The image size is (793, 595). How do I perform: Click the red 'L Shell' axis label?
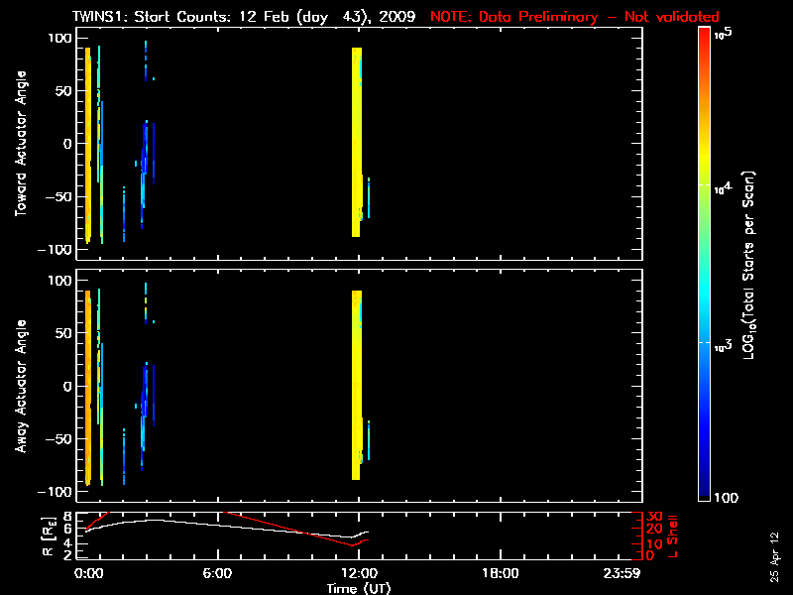pyautogui.click(x=675, y=534)
